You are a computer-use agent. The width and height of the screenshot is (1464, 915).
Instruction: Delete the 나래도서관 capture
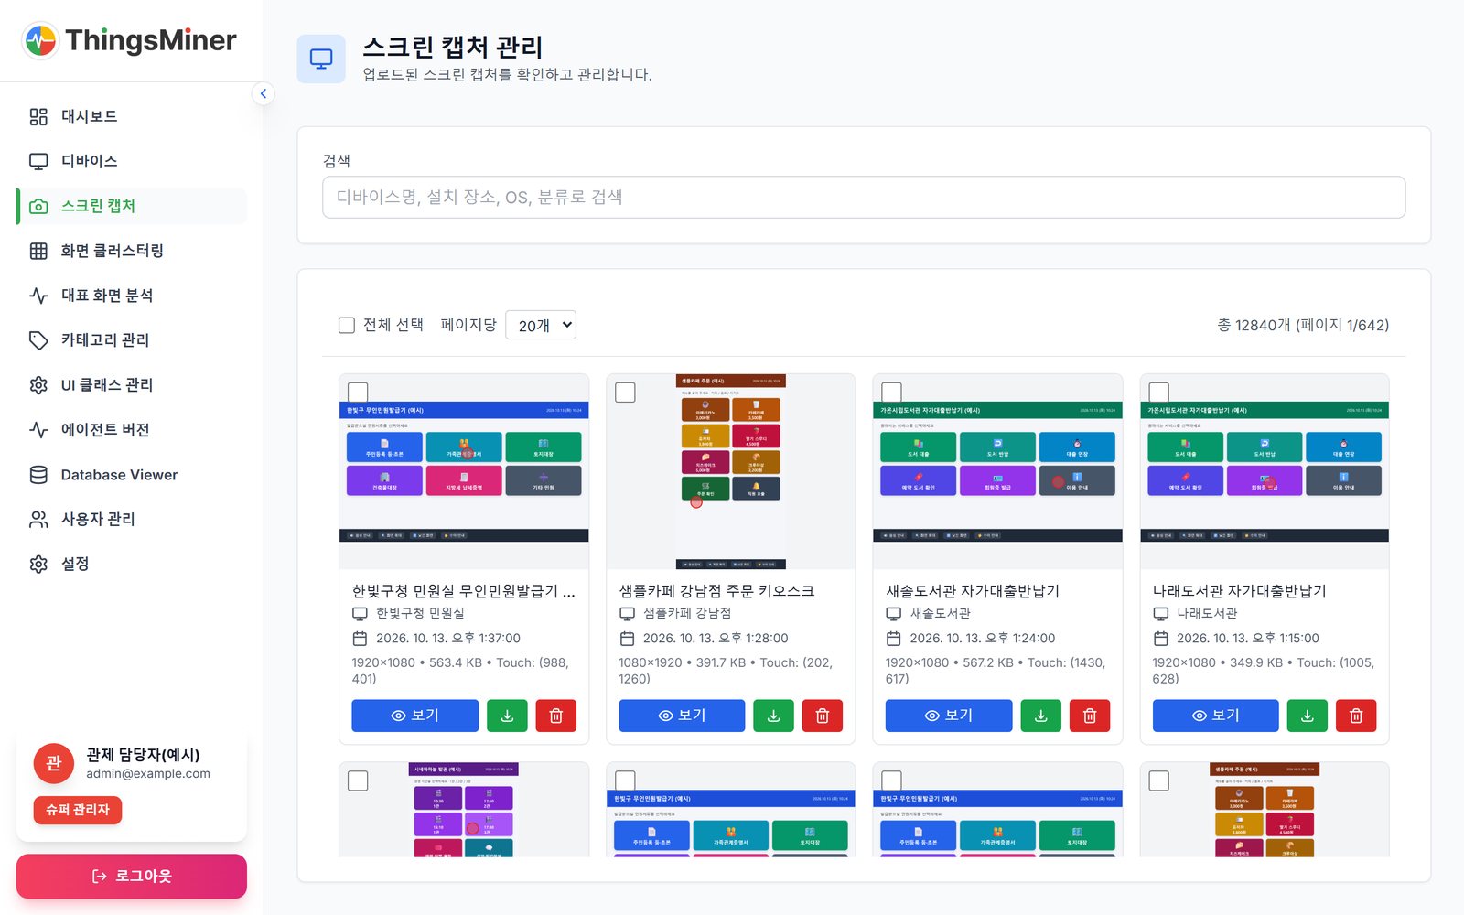(x=1356, y=716)
